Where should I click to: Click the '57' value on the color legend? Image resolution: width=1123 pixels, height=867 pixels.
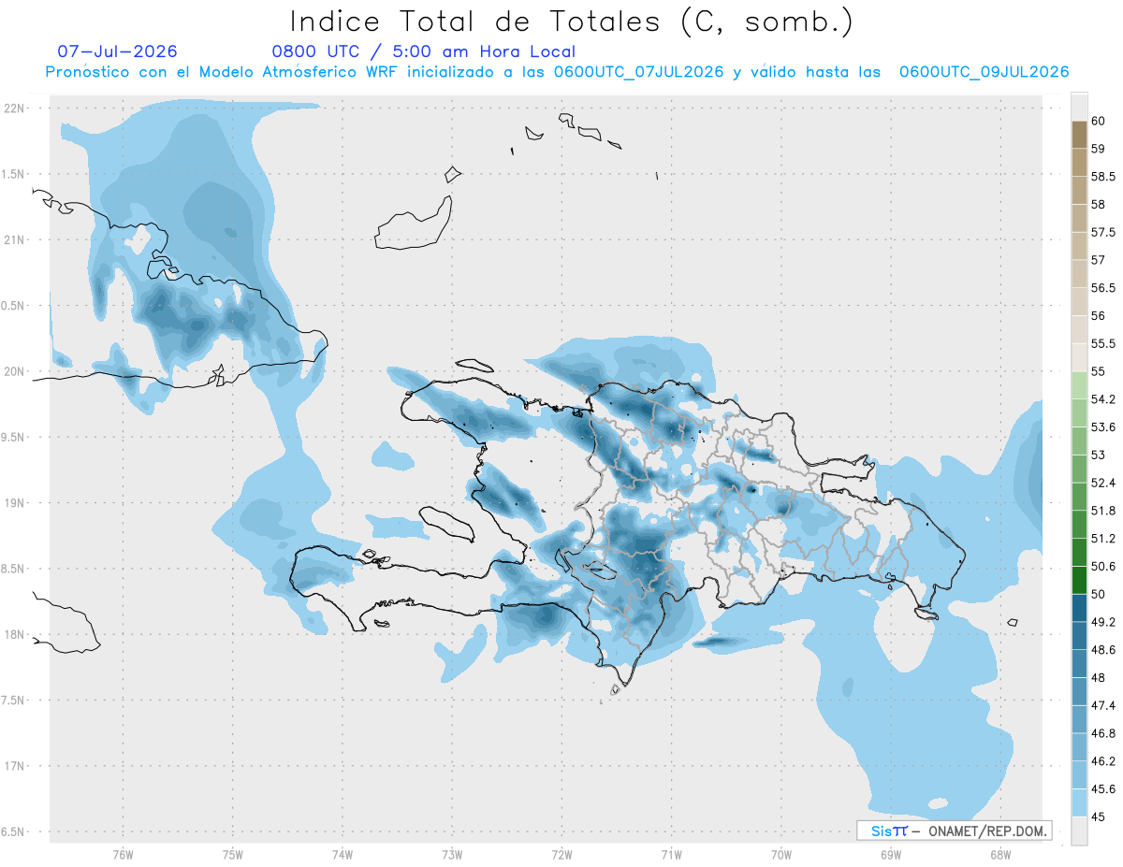pos(1098,260)
